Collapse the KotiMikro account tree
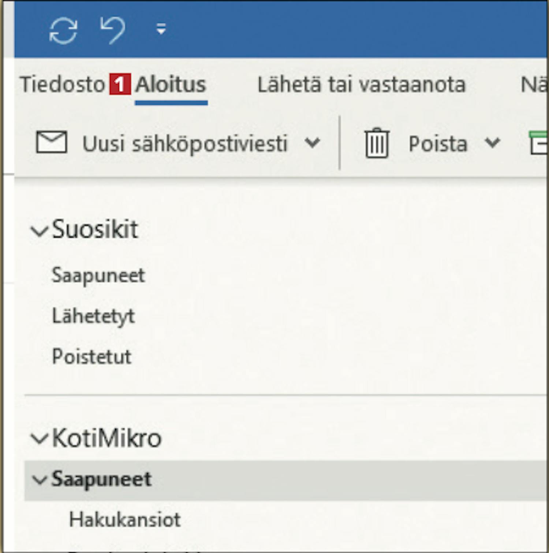 (x=39, y=438)
